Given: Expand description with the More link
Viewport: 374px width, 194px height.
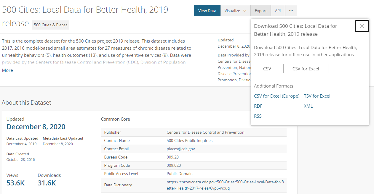Looking at the screenshot, I should pos(7,70).
